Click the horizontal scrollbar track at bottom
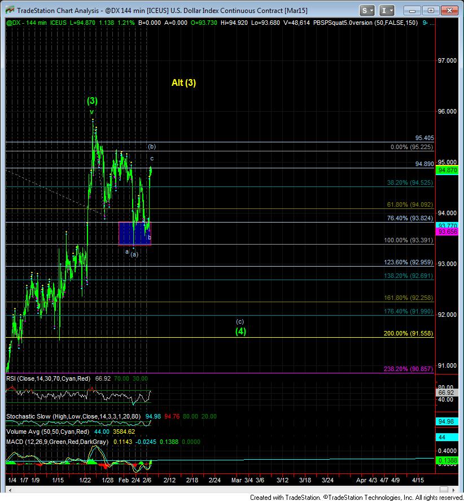This screenshot has width=464, height=501. pos(226,489)
